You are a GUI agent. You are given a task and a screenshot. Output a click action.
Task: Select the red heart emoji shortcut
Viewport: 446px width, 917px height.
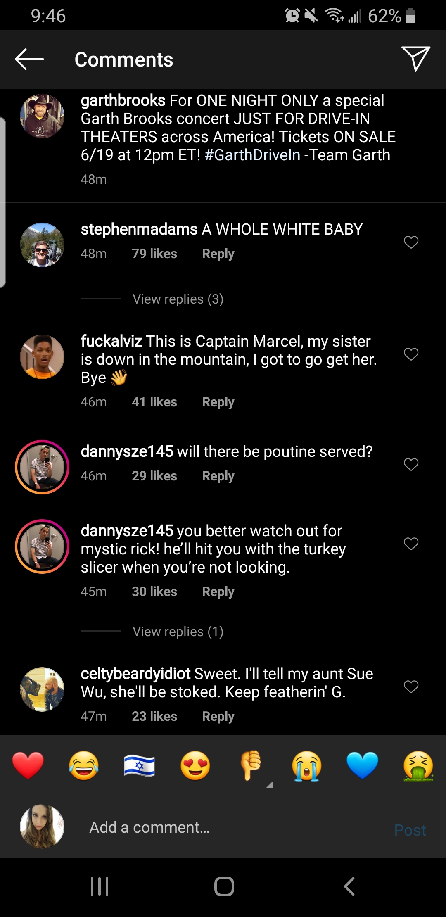pyautogui.click(x=28, y=765)
